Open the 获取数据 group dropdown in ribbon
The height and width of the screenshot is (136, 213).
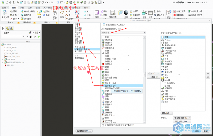28,22
